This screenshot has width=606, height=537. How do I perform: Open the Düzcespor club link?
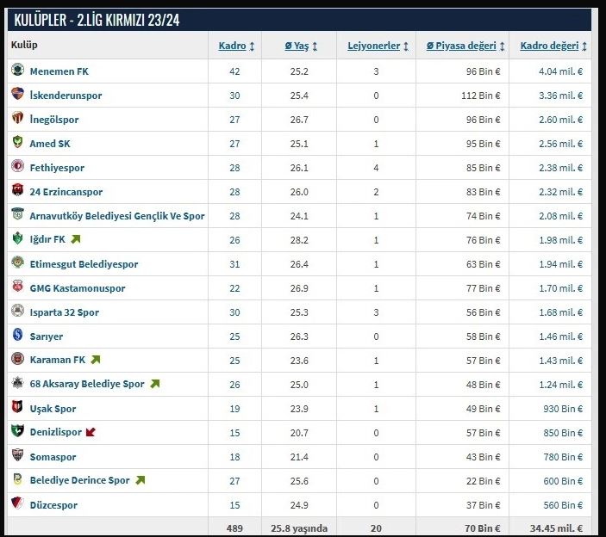point(53,505)
